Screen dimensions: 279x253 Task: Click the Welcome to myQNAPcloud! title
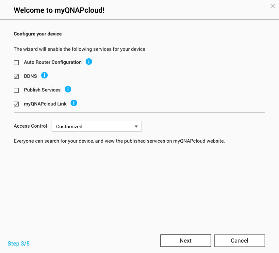coord(59,10)
